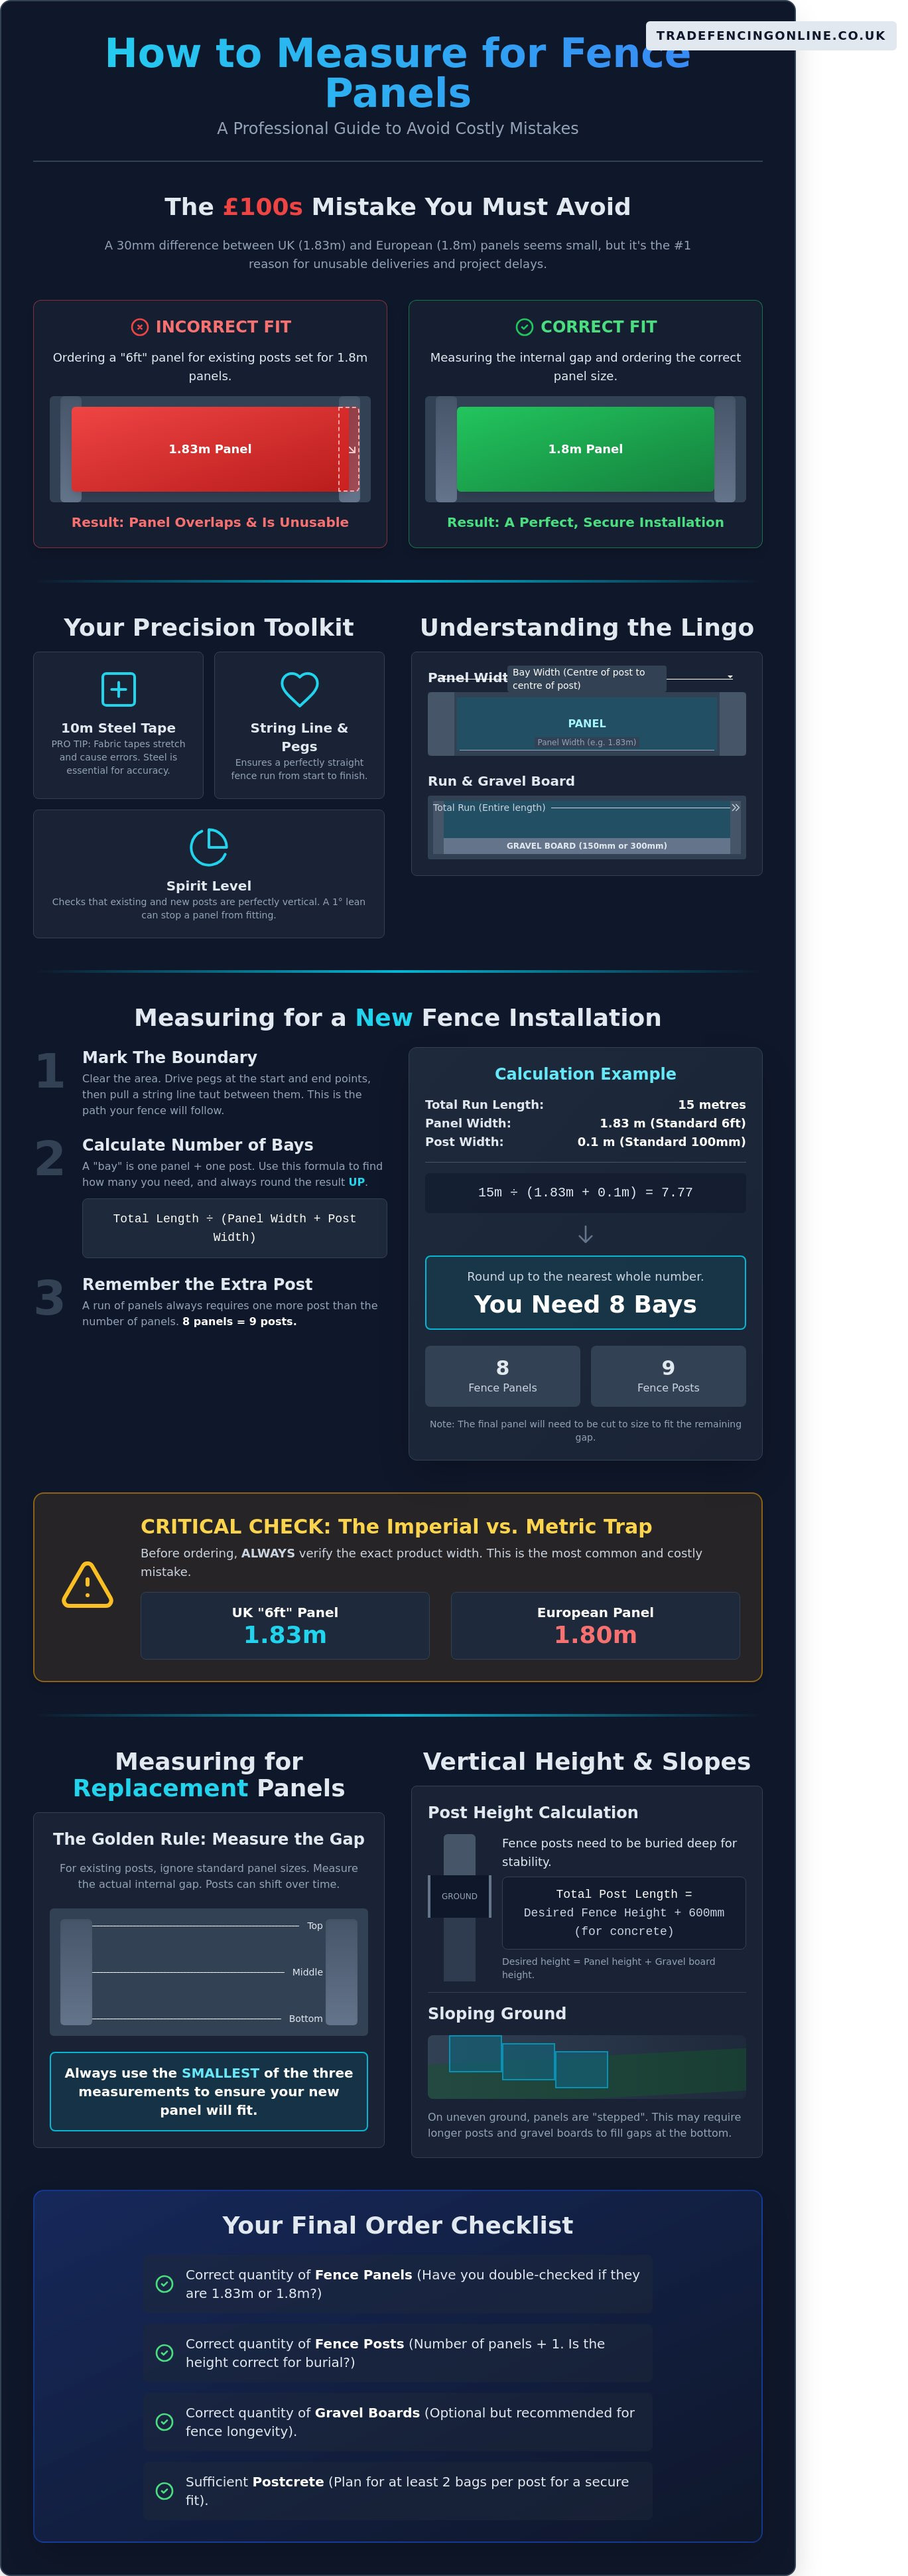
Task: Click the dashed overlap marker on red panel
Action: pyautogui.click(x=348, y=449)
